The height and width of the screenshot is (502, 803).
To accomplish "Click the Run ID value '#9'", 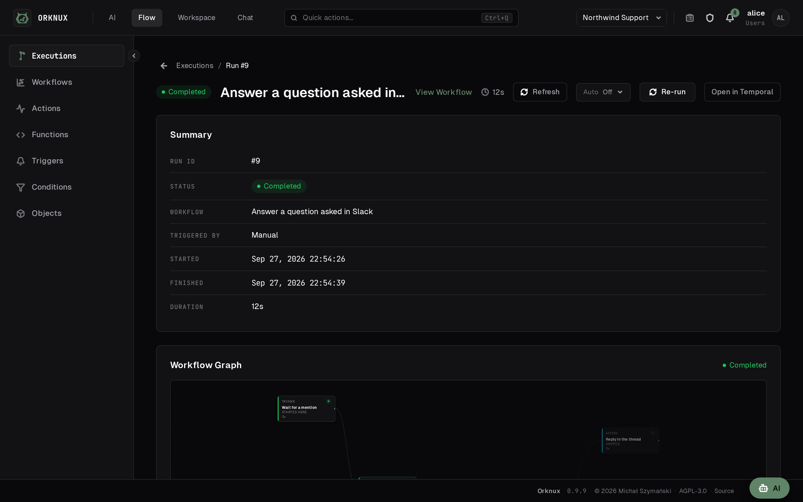I will pyautogui.click(x=255, y=161).
